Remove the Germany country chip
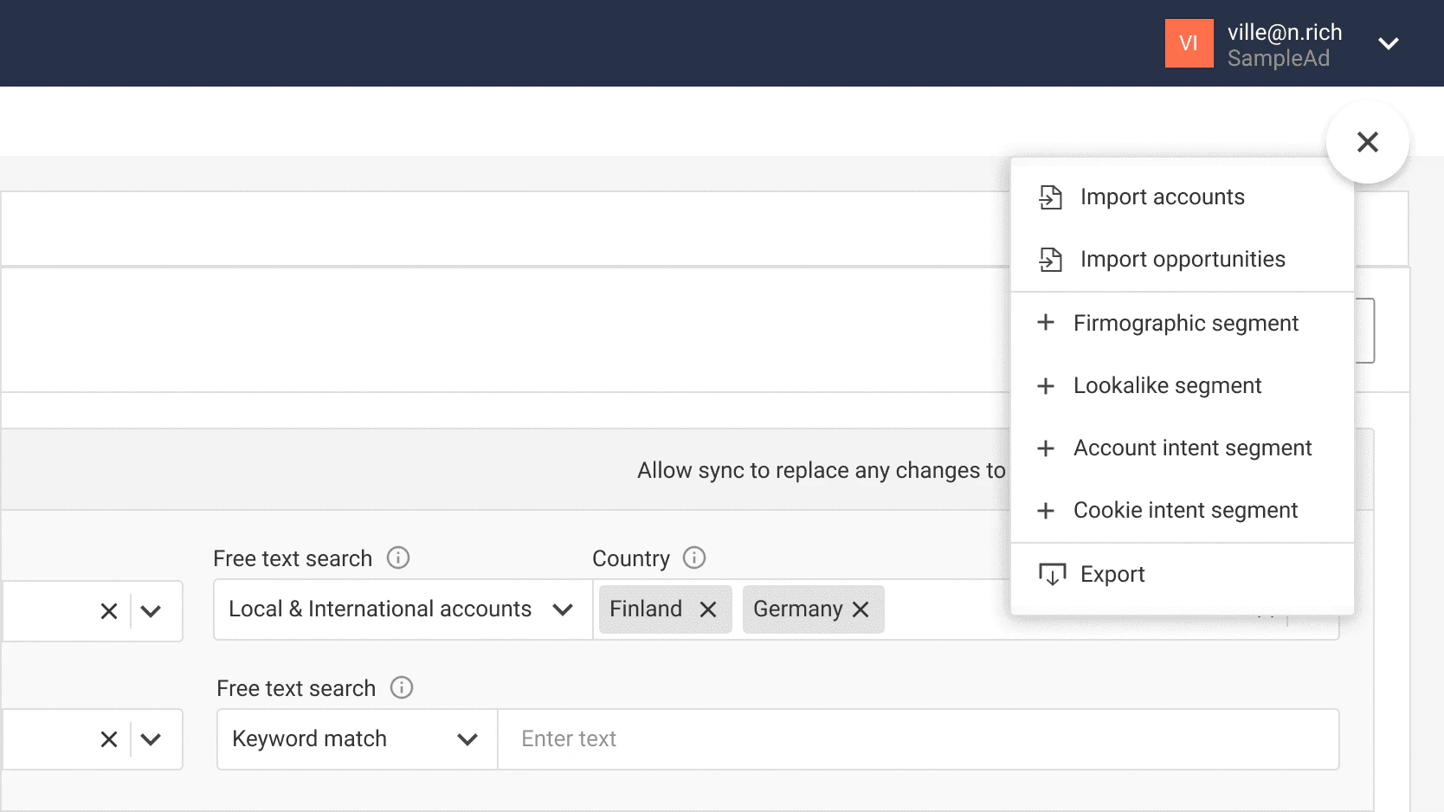Image resolution: width=1444 pixels, height=812 pixels. tap(860, 609)
